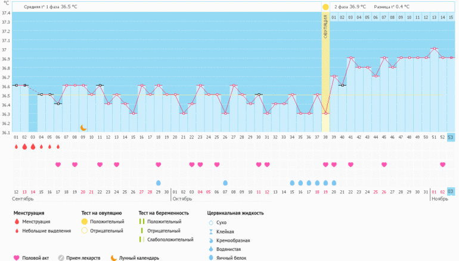
Task: Click the crescent moon icon on chart
Action: [83, 127]
